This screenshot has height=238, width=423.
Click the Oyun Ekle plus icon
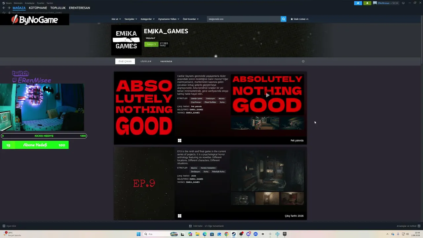tap(4, 226)
